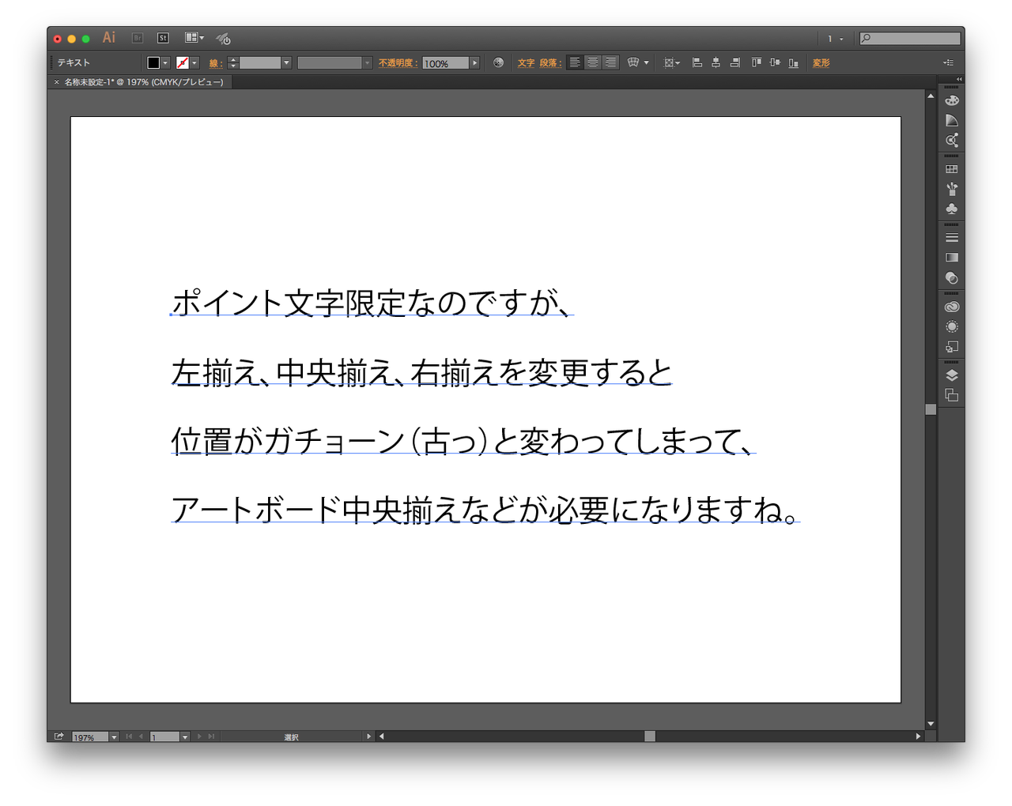Open the Gradient panel icon
1012x806 pixels.
(952, 258)
